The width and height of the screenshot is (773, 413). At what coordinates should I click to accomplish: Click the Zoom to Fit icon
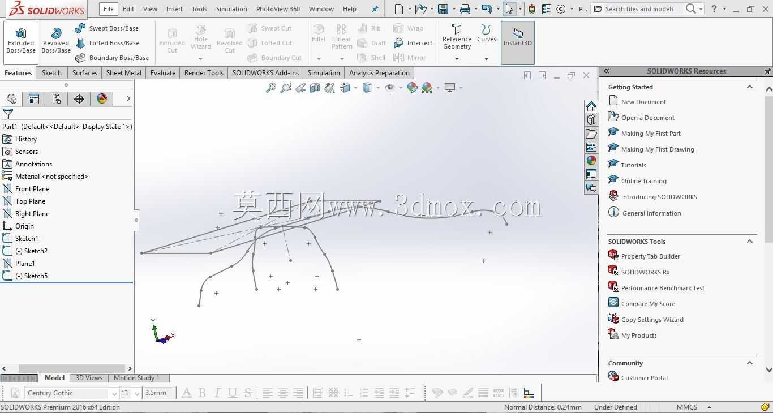271,88
